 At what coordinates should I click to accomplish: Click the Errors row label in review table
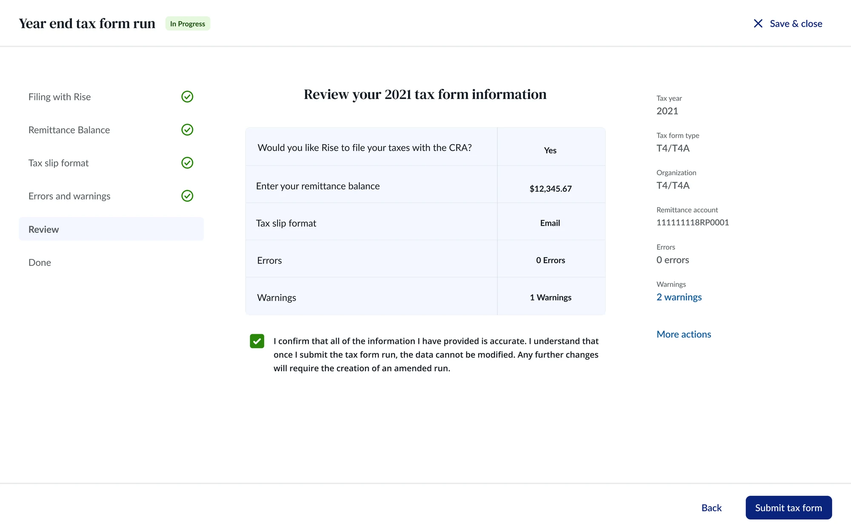point(269,261)
